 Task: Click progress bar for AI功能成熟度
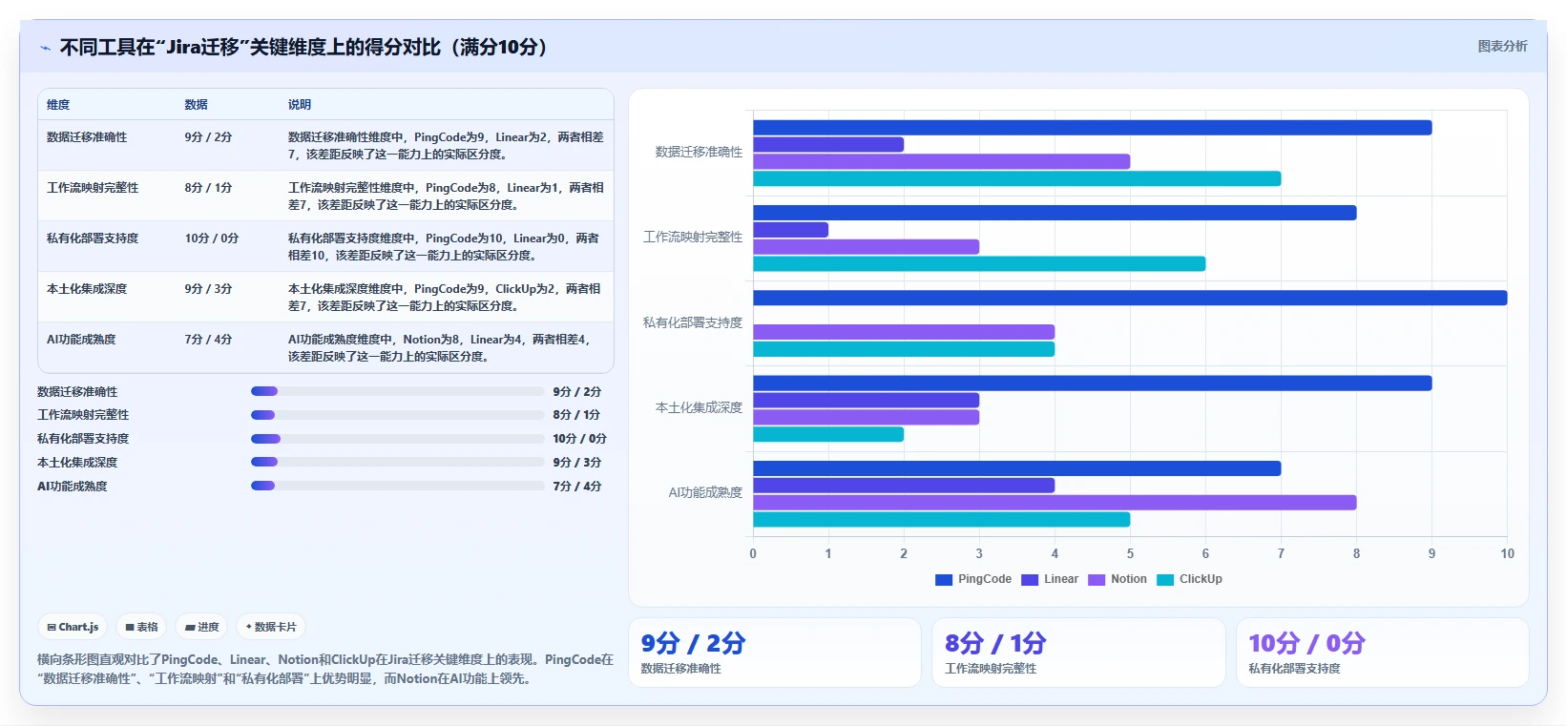(397, 486)
